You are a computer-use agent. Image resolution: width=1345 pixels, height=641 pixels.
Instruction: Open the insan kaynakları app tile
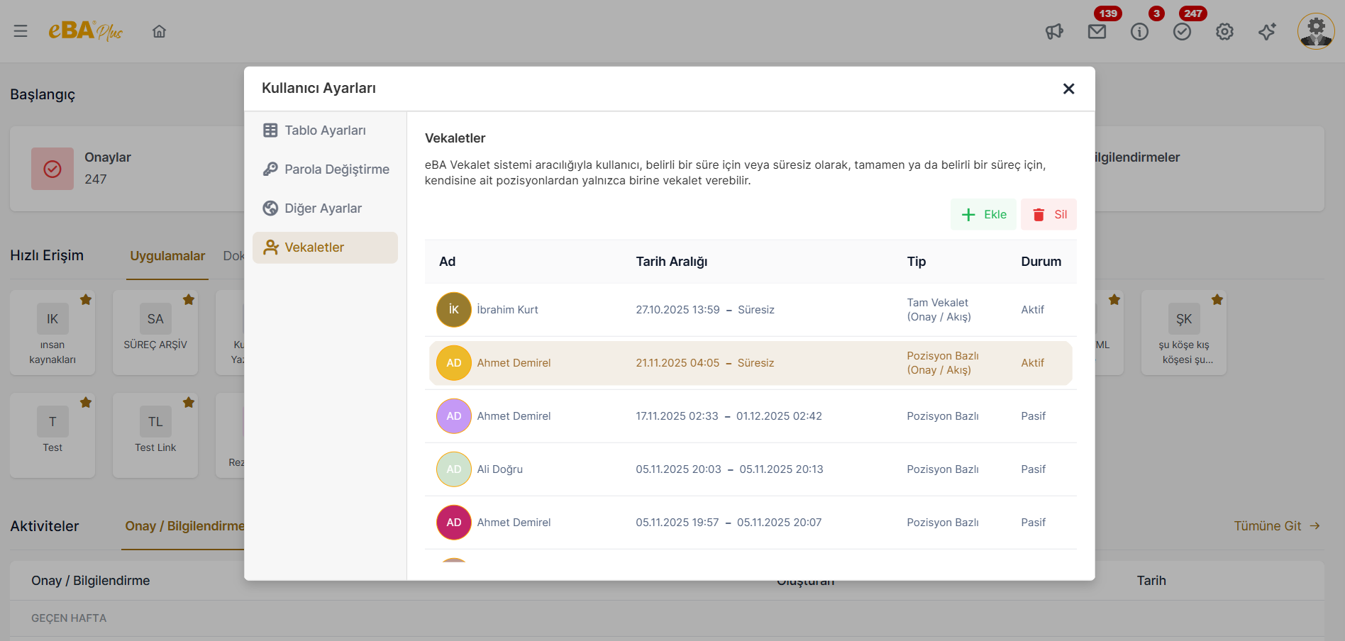click(x=52, y=333)
